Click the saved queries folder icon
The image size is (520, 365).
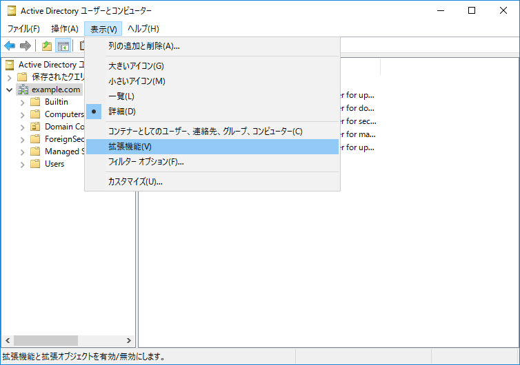(22, 77)
